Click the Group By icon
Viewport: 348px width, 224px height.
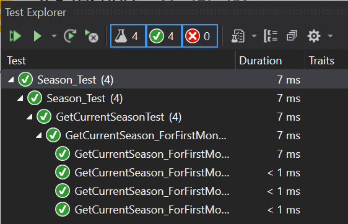tap(271, 36)
